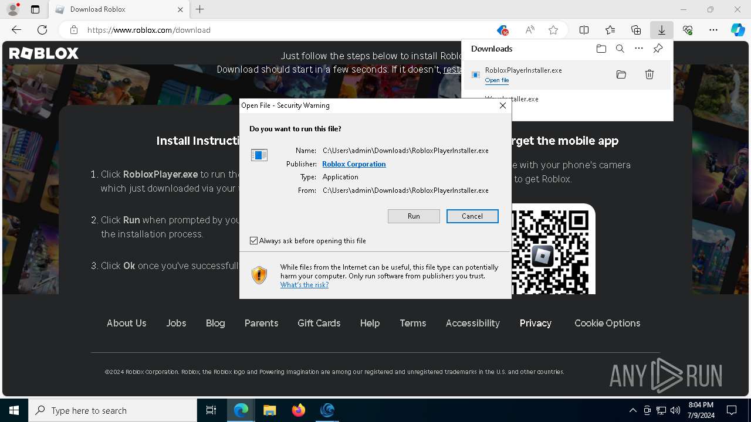Open Gift Cards footer link
This screenshot has height=422, width=751.
tap(319, 323)
